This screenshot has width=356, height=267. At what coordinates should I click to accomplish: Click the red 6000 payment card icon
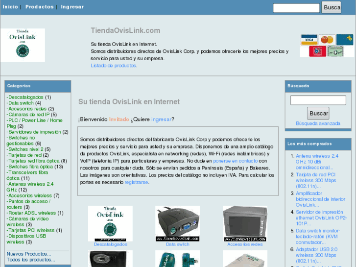point(317,51)
